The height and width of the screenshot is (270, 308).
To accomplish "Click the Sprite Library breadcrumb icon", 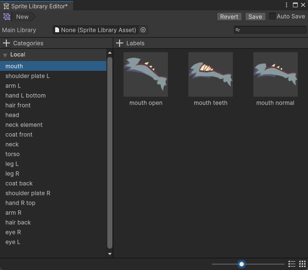I will [x=7, y=17].
